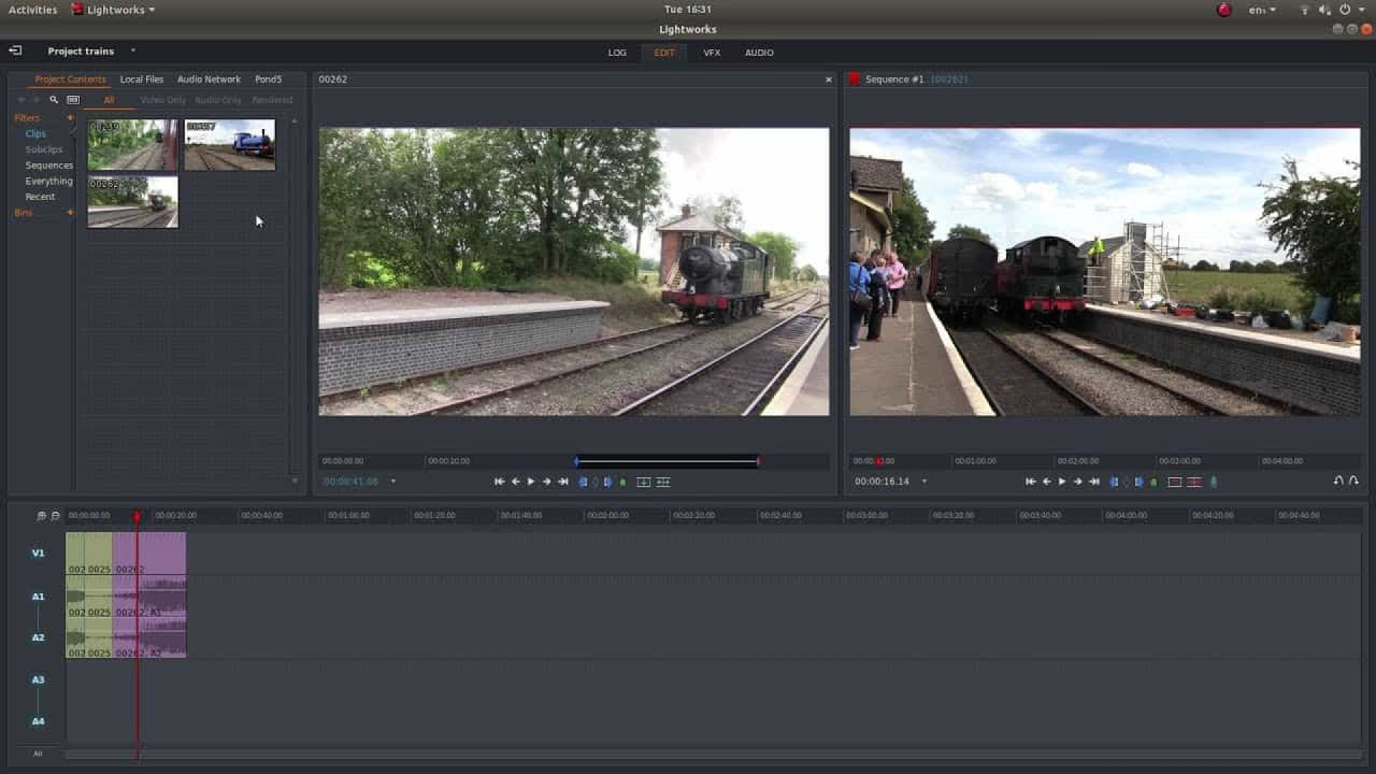Viewport: 1376px width, 774px height.
Task: Open the 00262 clip thumbnail
Action: click(133, 203)
